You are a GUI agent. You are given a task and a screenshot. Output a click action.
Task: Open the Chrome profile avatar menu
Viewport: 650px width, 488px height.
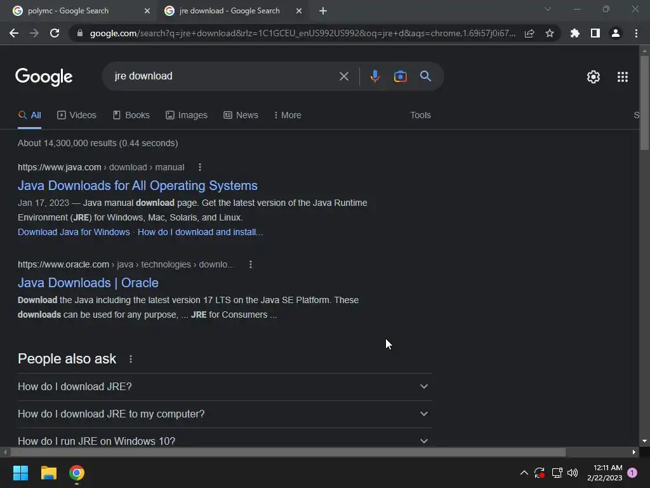click(616, 33)
